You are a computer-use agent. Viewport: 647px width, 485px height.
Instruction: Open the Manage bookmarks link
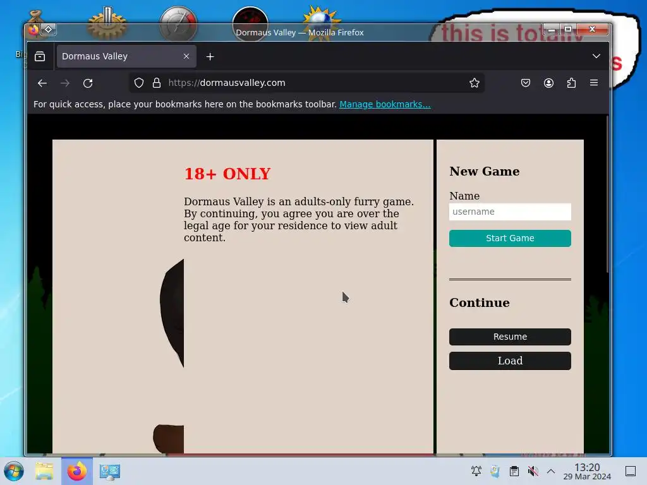pos(385,104)
